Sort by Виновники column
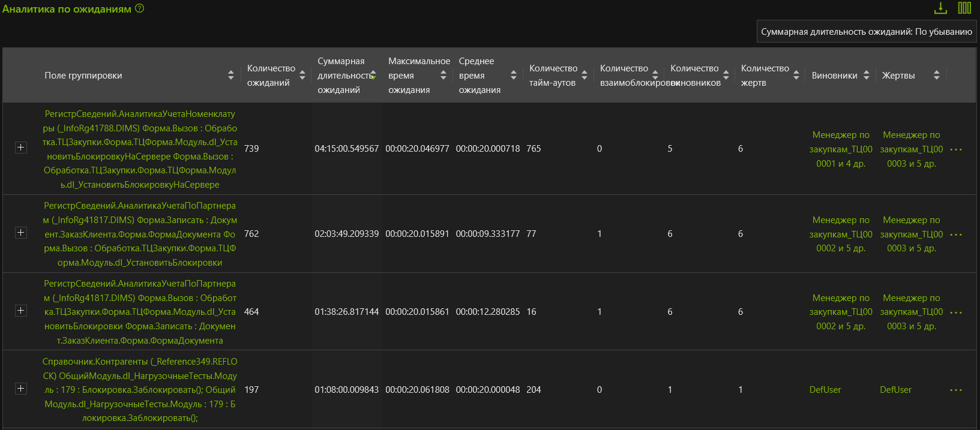980x430 pixels. [866, 75]
